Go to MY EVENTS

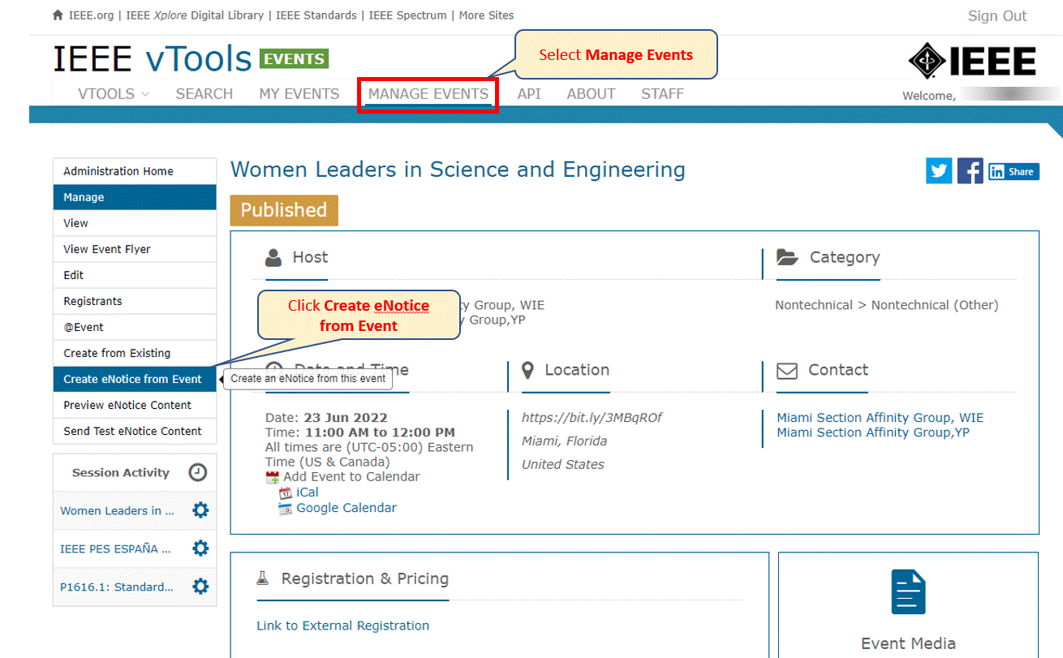299,94
